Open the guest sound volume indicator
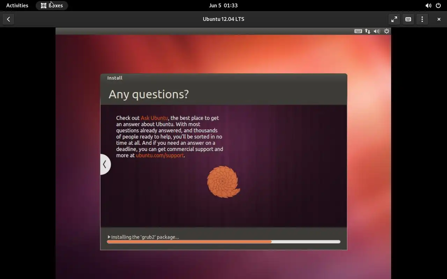Screen dimensions: 447x279 tap(377, 31)
